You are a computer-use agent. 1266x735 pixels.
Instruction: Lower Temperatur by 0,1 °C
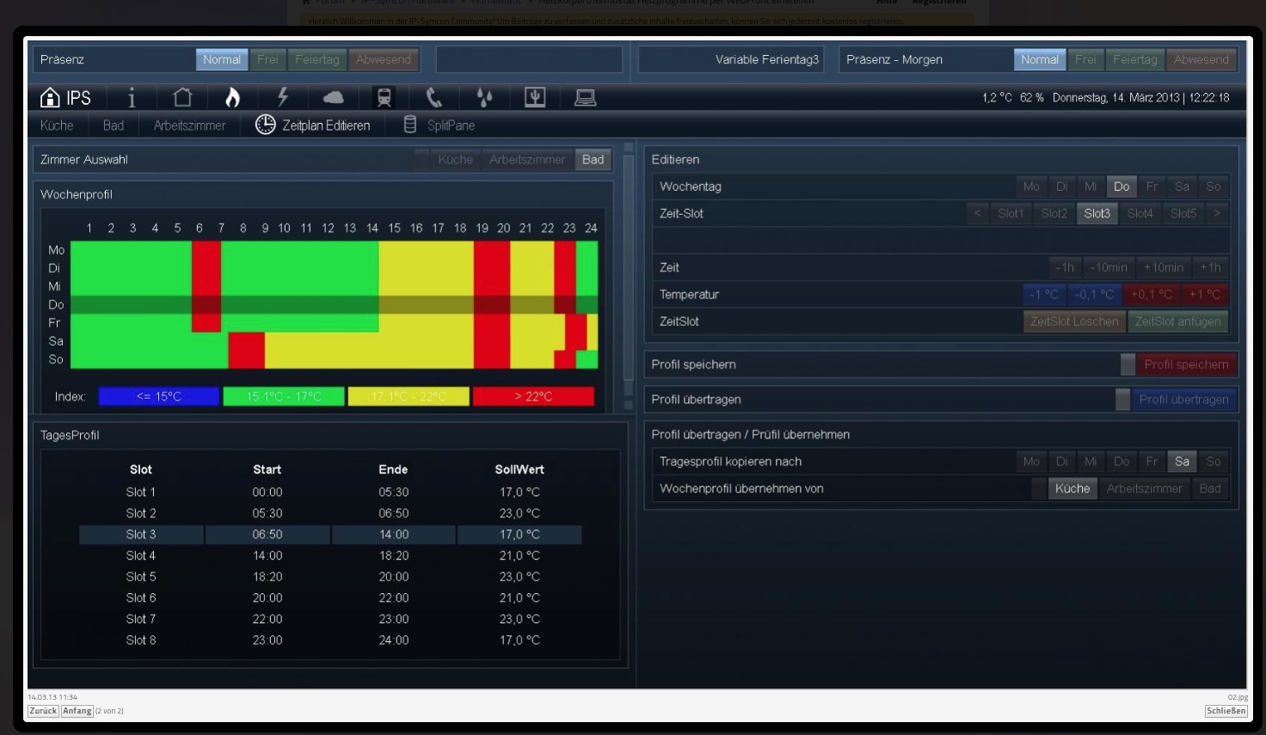coord(1094,294)
